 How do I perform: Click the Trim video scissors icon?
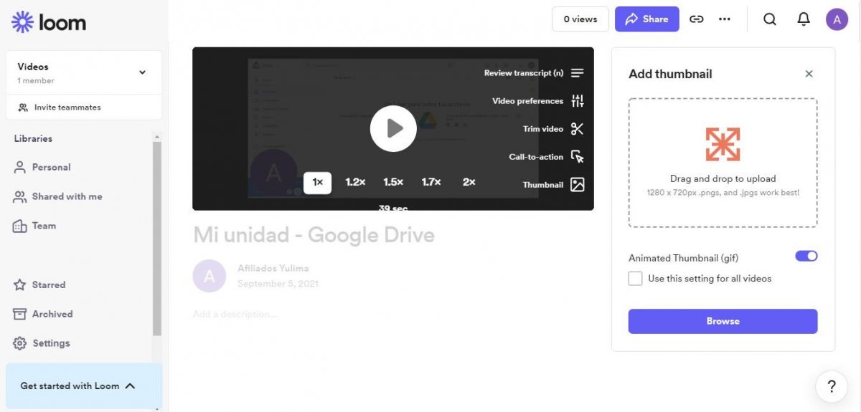(x=578, y=129)
